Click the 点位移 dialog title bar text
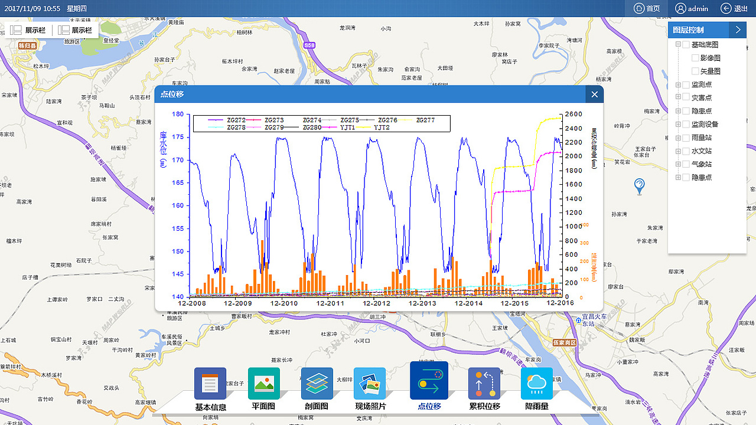This screenshot has width=756, height=425. [x=172, y=94]
